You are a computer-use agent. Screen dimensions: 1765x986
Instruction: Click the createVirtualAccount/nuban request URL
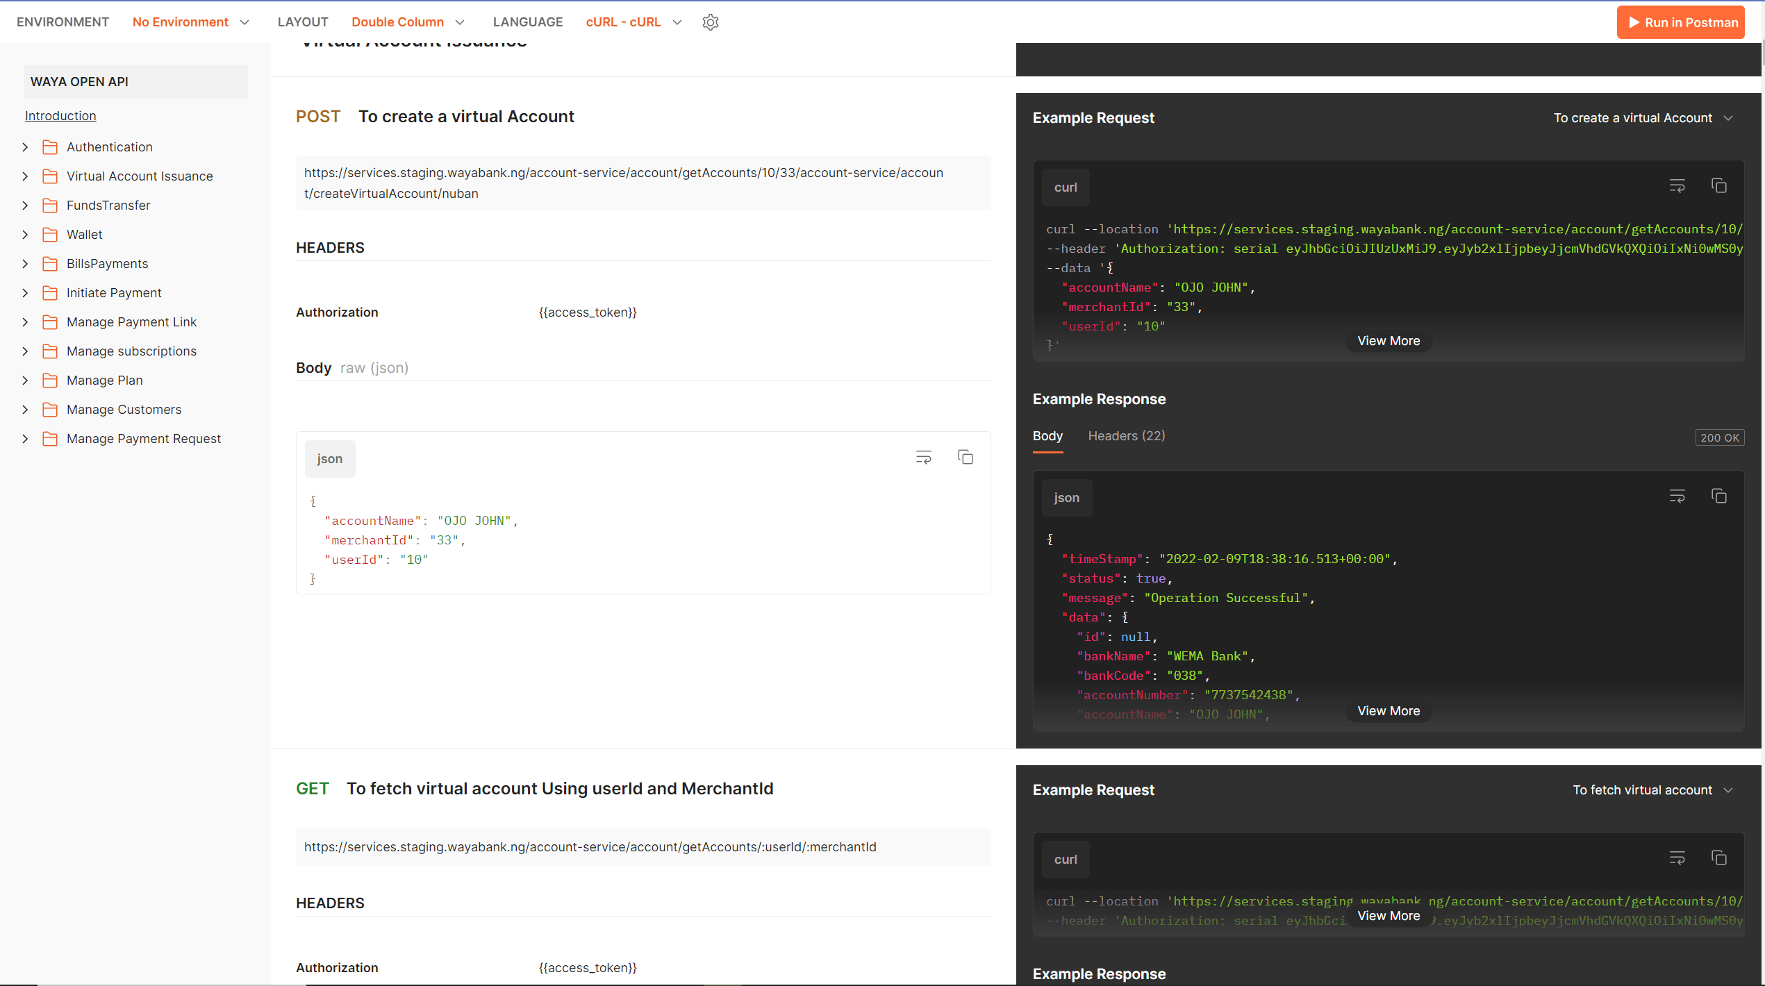[x=643, y=183]
